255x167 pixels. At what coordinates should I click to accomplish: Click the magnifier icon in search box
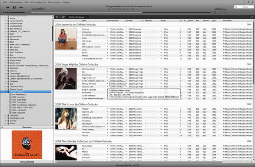click(236, 7)
